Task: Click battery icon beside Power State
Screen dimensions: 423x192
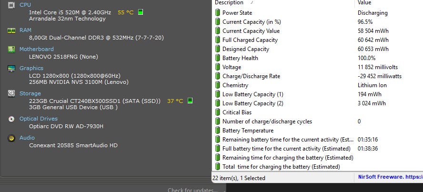Action: point(217,13)
